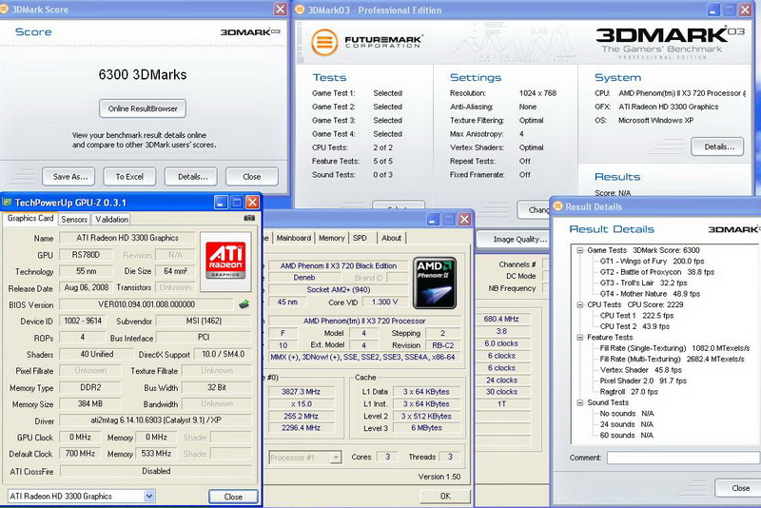
Task: Open the Memory tab in CPU-Z
Action: pos(331,238)
